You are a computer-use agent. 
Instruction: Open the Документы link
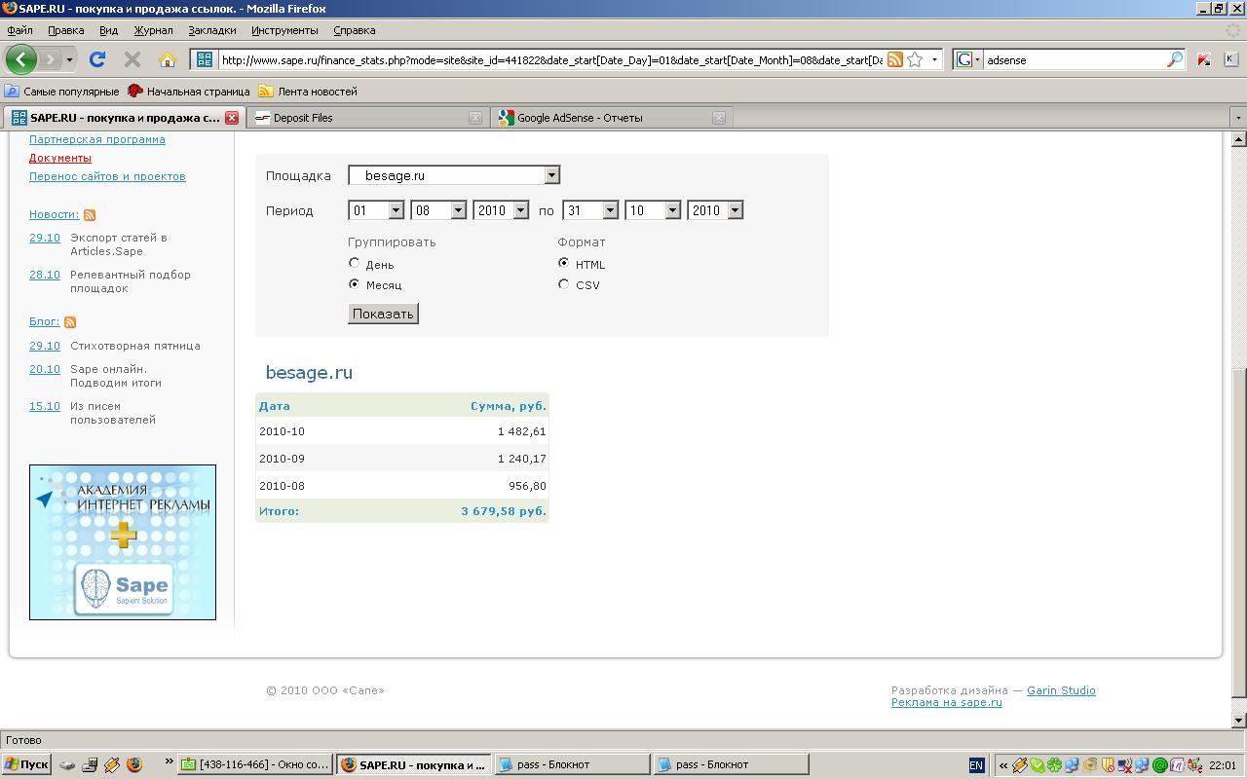pyautogui.click(x=60, y=158)
